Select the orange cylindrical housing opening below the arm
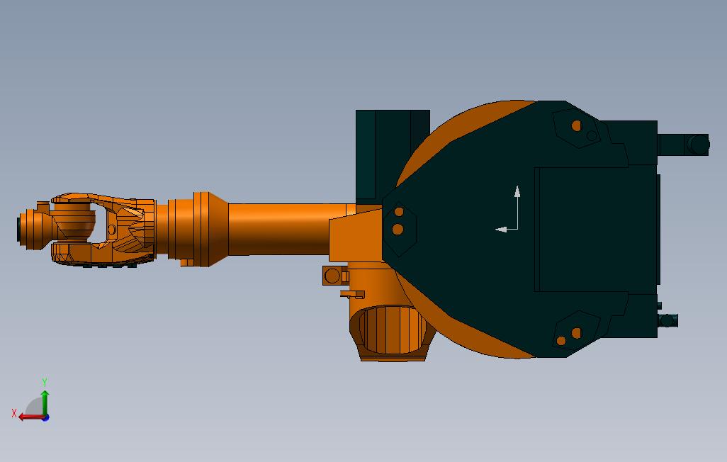The height and width of the screenshot is (462, 727). click(x=393, y=330)
